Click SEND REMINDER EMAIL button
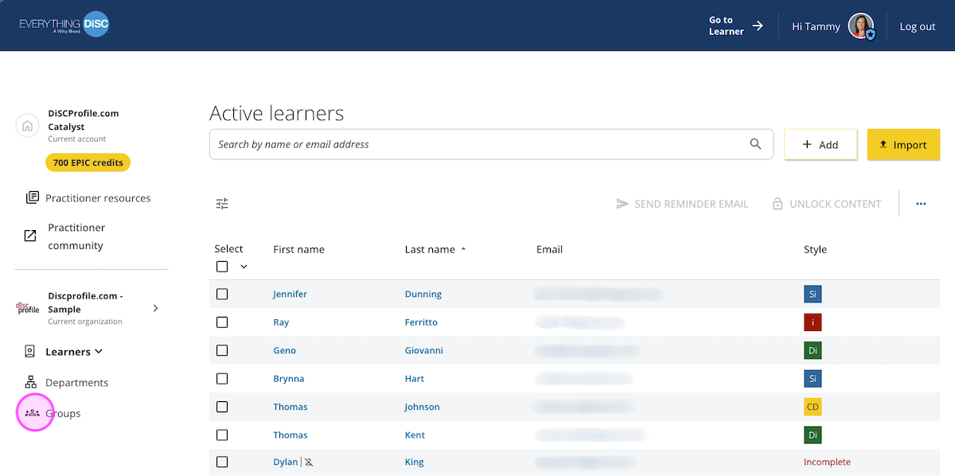 point(682,204)
